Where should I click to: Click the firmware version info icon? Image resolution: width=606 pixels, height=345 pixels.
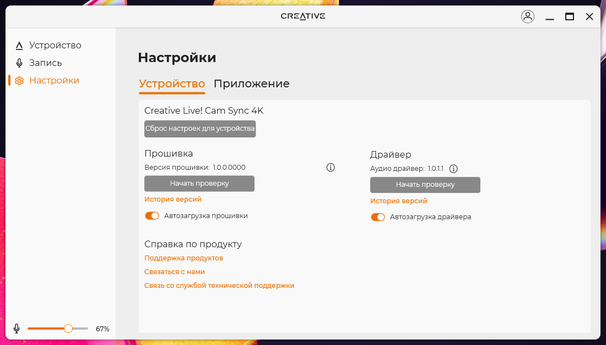point(331,168)
